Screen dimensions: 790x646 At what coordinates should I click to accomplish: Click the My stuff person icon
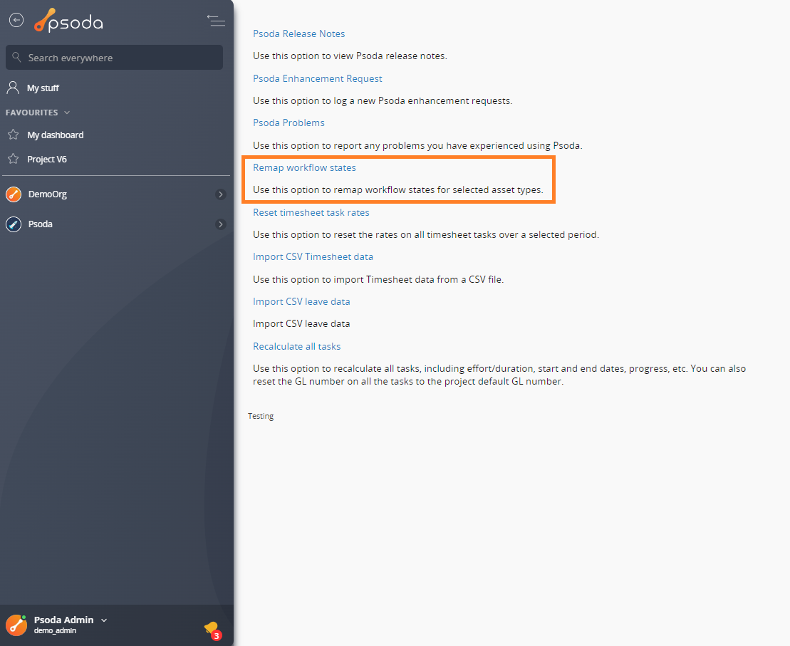click(13, 88)
